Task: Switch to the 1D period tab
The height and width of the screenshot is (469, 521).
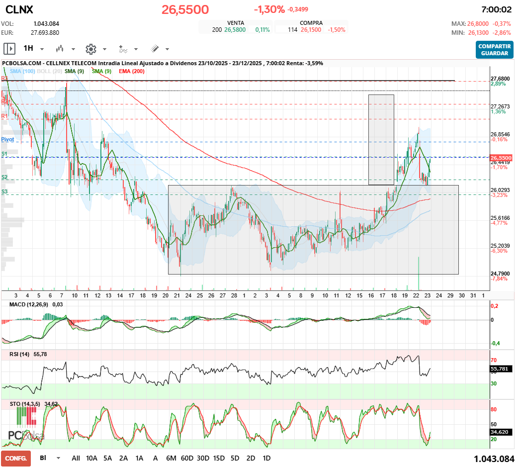Action: (x=266, y=458)
